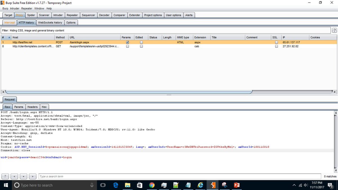Open the proxy Options sub-tab
The height and width of the screenshot is (190, 338).
[x=71, y=23]
